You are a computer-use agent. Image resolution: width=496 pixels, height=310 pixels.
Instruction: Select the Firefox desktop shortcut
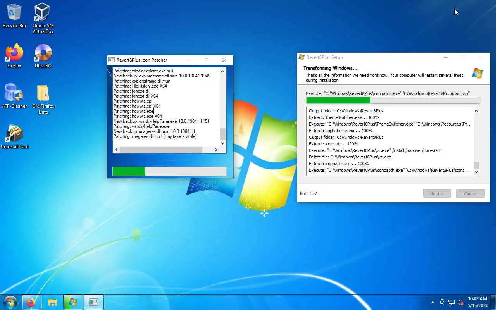point(14,56)
